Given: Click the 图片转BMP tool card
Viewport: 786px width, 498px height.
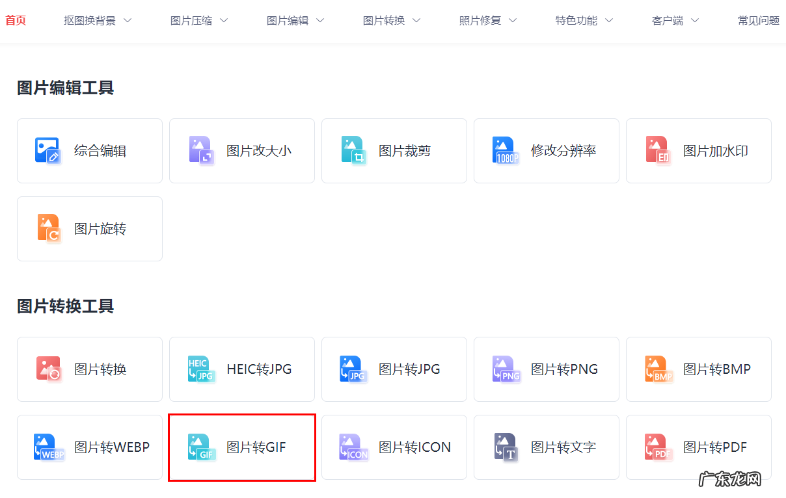Looking at the screenshot, I should coord(698,369).
